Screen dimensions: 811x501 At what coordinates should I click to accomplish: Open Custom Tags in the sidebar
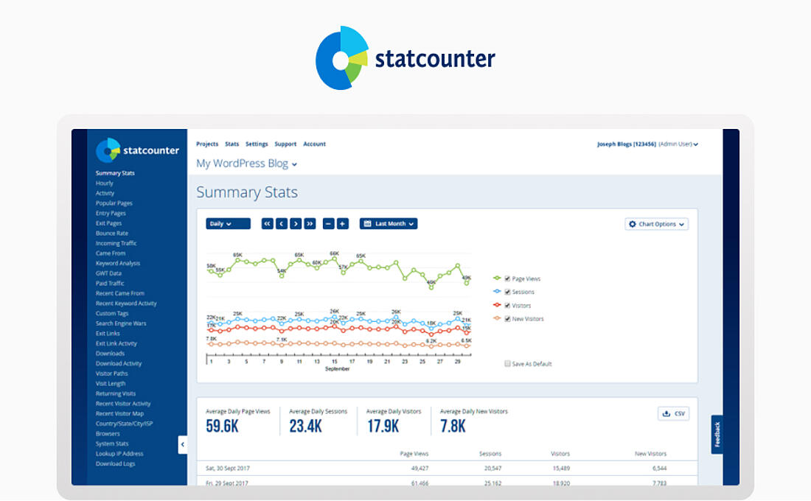tap(112, 313)
